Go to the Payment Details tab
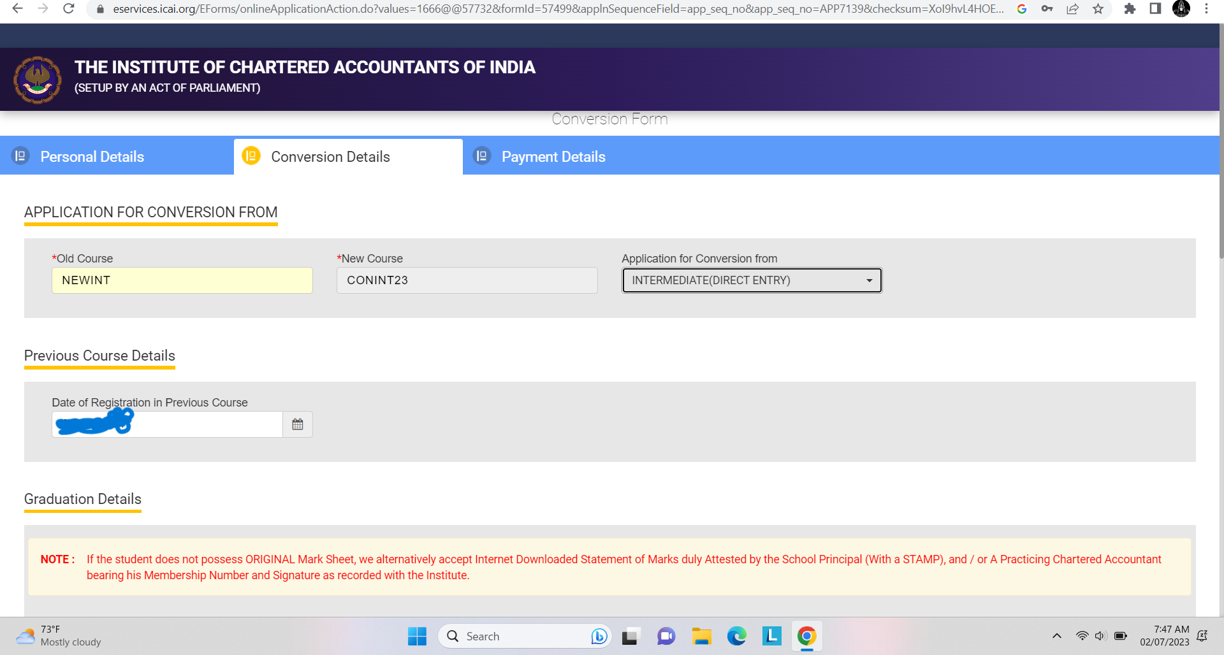This screenshot has height=655, width=1224. [553, 157]
